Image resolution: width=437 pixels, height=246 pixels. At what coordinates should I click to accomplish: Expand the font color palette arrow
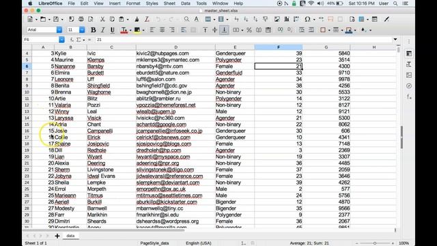(130, 30)
